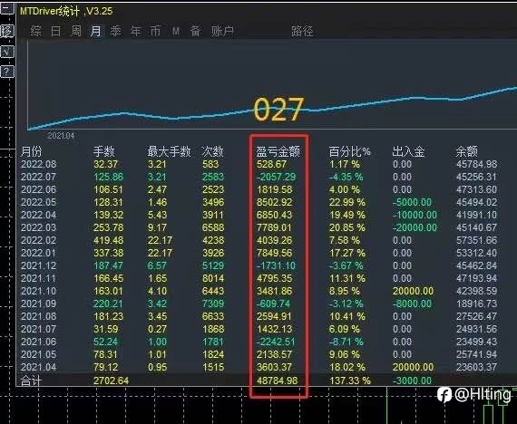Select the 2021.11 month row
The width and height of the screenshot is (517, 424).
click(x=259, y=278)
